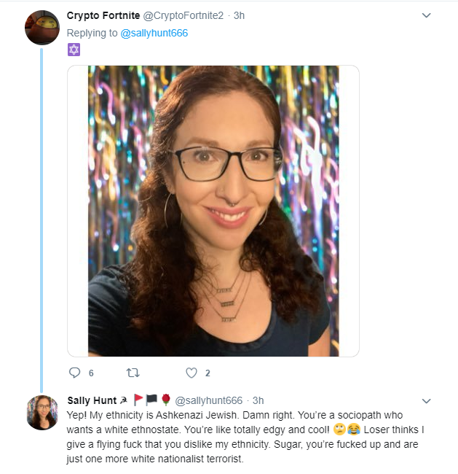Click @sallyhunt666 handle in second tweet
The width and height of the screenshot is (458, 474).
point(209,400)
